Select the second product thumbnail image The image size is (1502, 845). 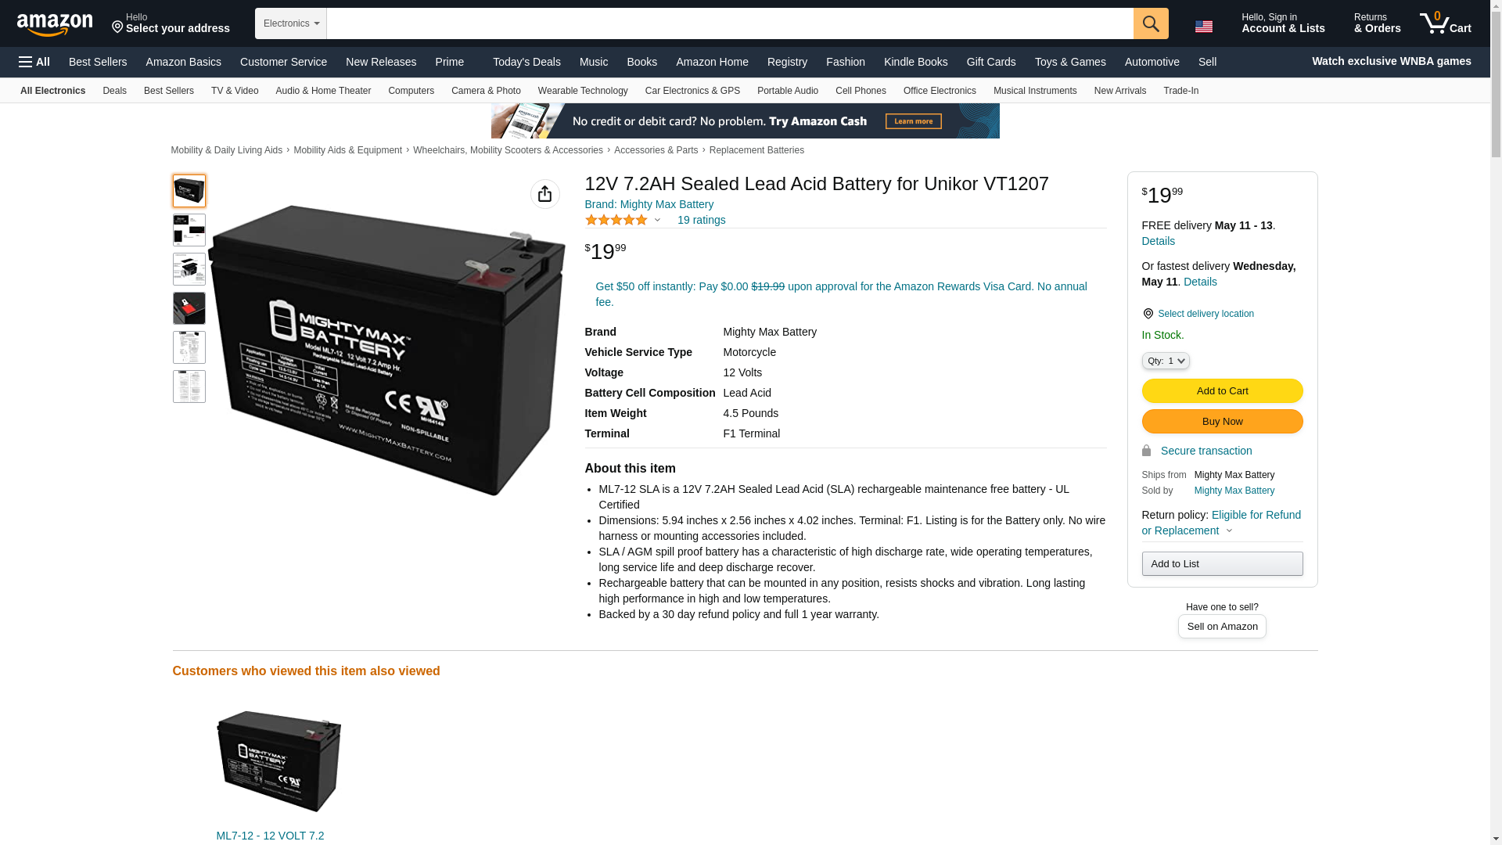189,230
